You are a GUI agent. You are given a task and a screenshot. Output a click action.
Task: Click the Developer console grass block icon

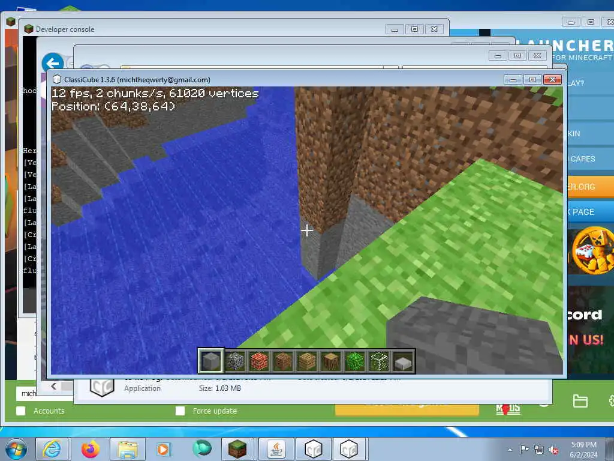point(29,29)
